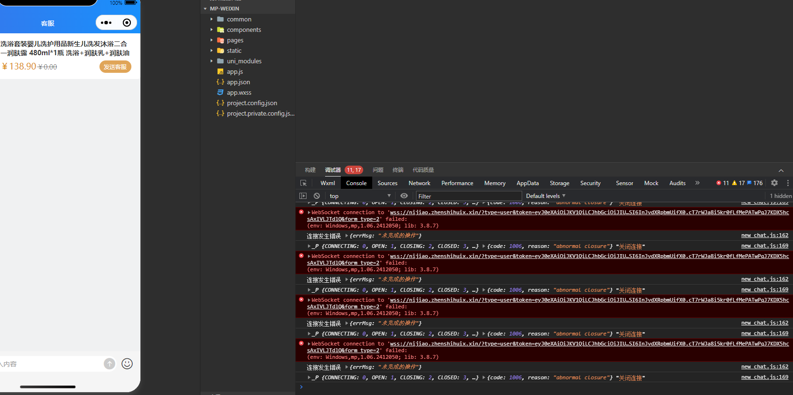Viewport: 793px width, 395px height.
Task: Open the Default levels dropdown
Action: click(545, 196)
